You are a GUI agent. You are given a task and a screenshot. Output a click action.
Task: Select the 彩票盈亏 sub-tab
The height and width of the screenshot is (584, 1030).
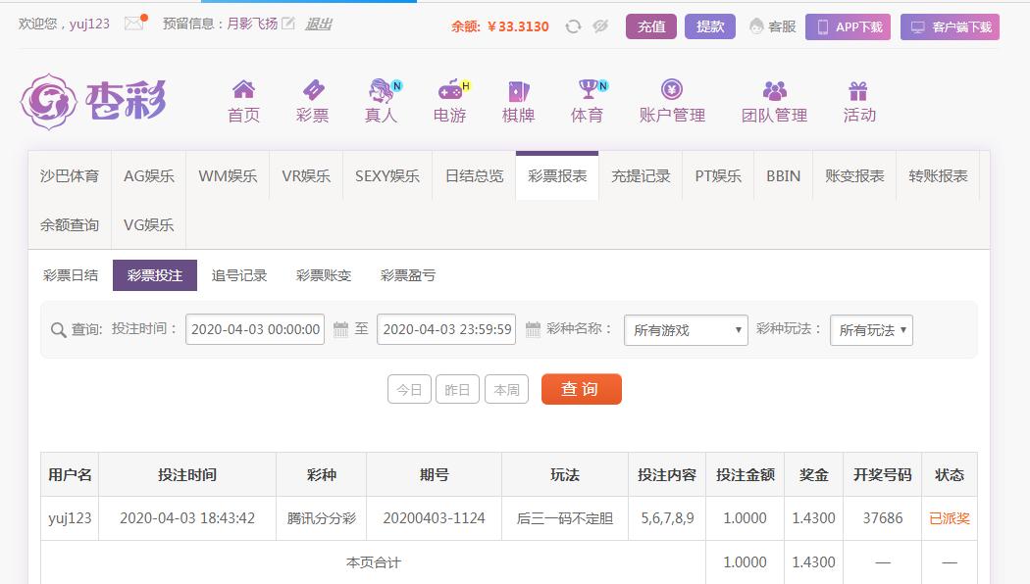pos(408,275)
